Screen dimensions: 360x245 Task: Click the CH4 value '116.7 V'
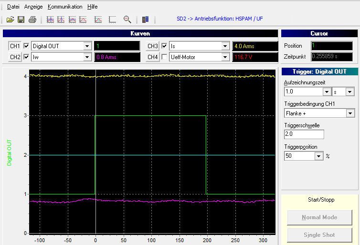pyautogui.click(x=255, y=57)
